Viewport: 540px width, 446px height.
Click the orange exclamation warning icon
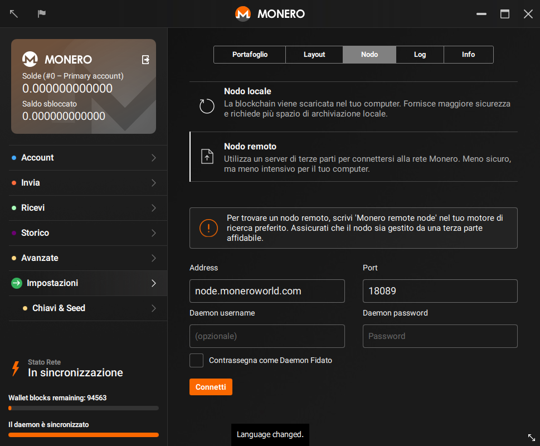point(208,228)
